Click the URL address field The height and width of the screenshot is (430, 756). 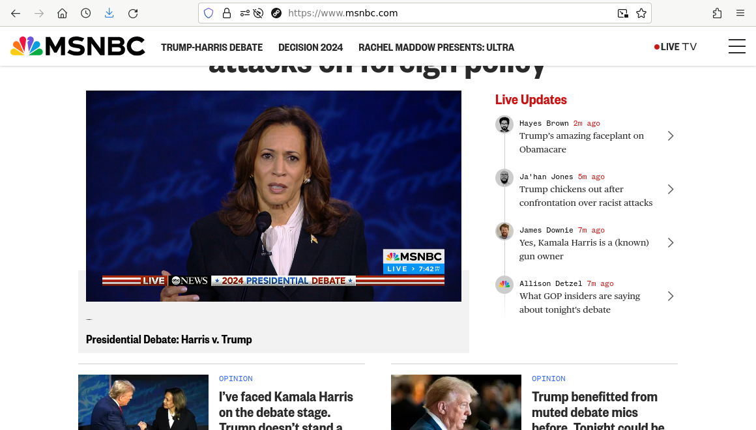tap(443, 13)
